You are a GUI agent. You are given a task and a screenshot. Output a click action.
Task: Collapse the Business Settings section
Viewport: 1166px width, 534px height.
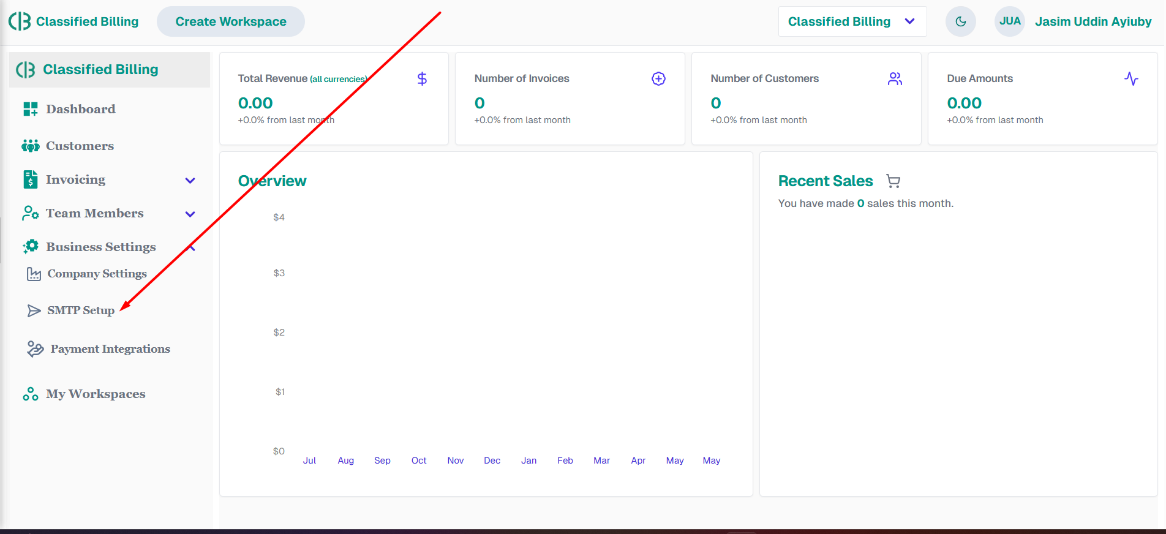191,247
